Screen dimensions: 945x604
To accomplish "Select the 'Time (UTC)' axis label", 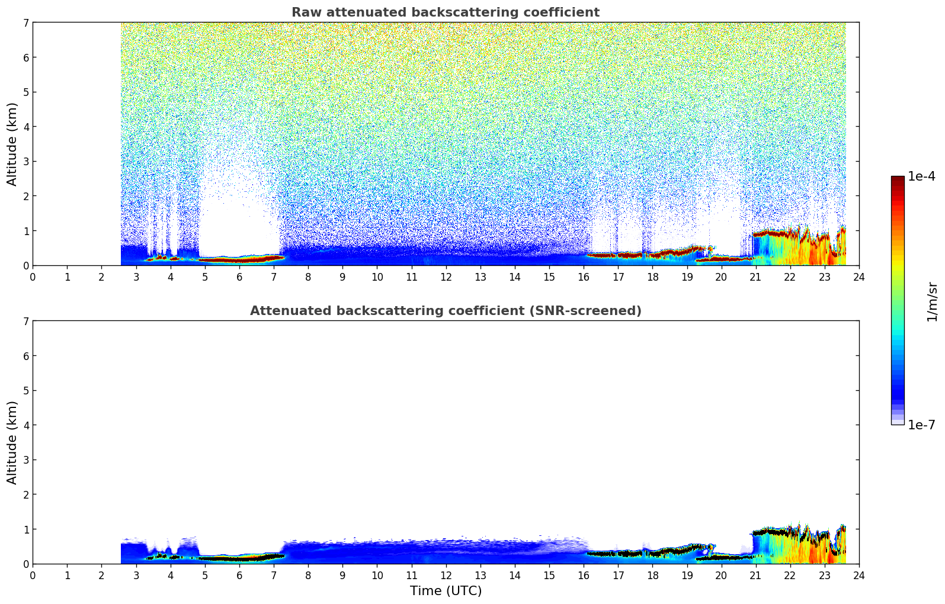I will pyautogui.click(x=446, y=591).
